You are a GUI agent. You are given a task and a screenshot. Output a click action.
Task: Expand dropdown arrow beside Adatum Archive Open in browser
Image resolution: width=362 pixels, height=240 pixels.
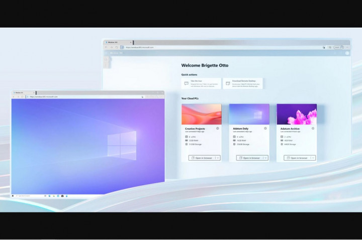coord(313,158)
